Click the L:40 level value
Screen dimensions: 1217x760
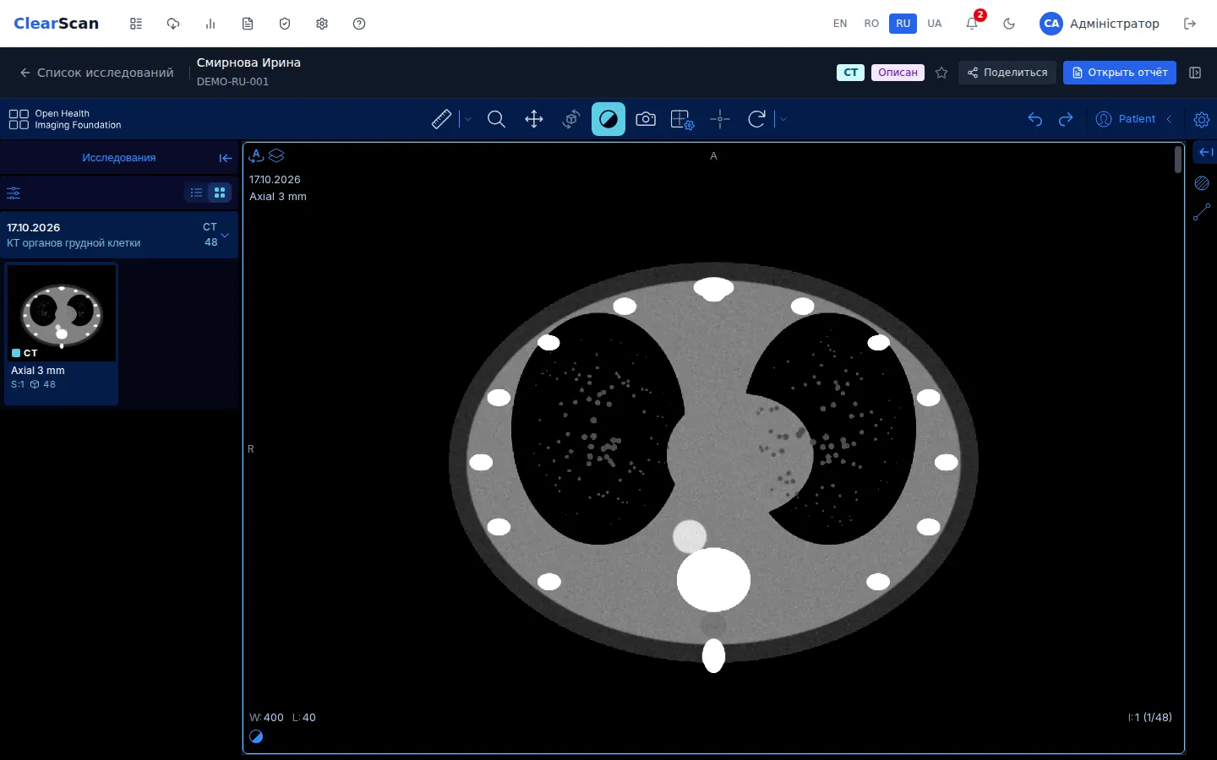(x=304, y=718)
